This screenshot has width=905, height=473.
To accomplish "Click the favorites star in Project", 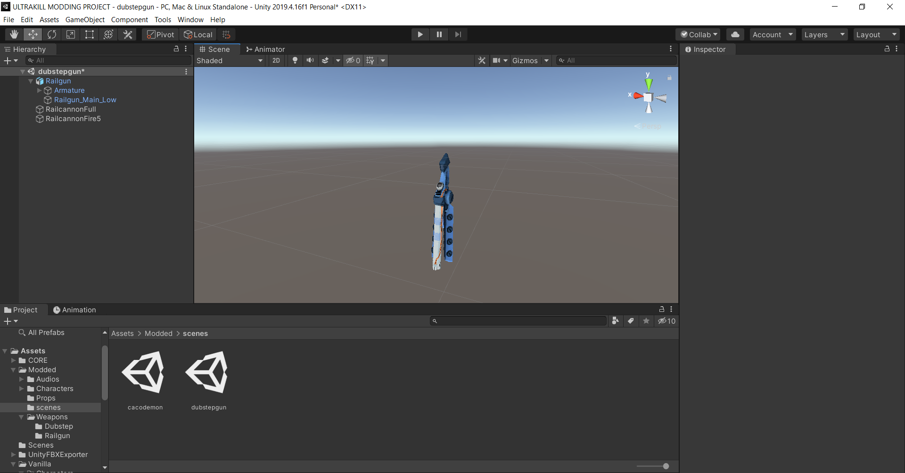I will coord(646,321).
